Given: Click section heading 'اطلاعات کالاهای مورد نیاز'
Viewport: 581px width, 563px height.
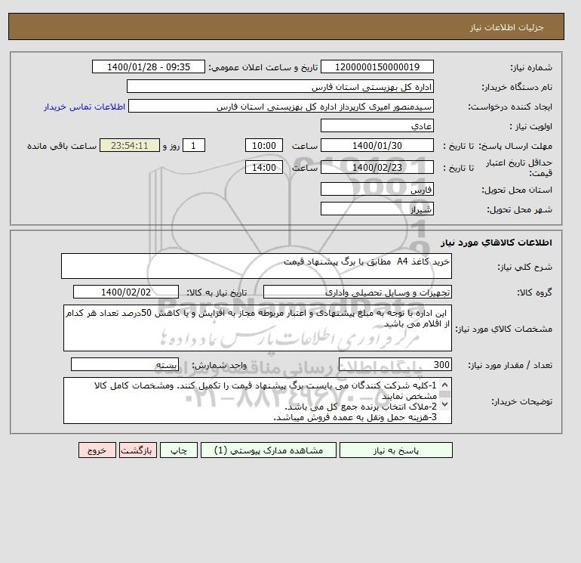Looking at the screenshot, I should [496, 243].
